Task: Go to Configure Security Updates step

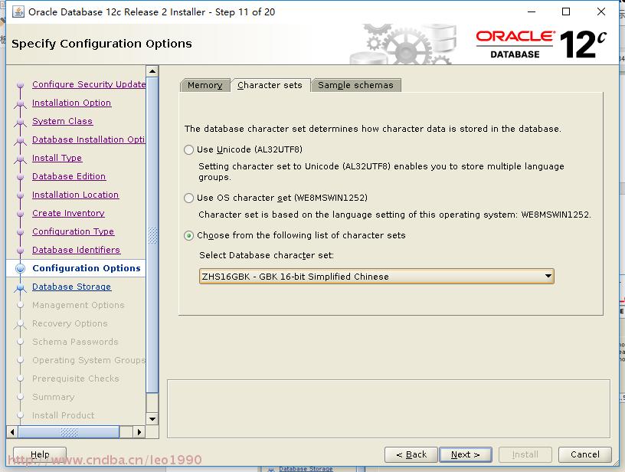Action: tap(89, 84)
